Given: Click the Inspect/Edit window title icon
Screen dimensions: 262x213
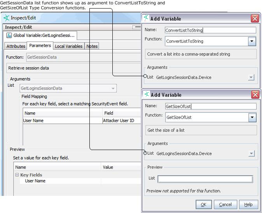Looking at the screenshot, I should [x=6, y=18].
